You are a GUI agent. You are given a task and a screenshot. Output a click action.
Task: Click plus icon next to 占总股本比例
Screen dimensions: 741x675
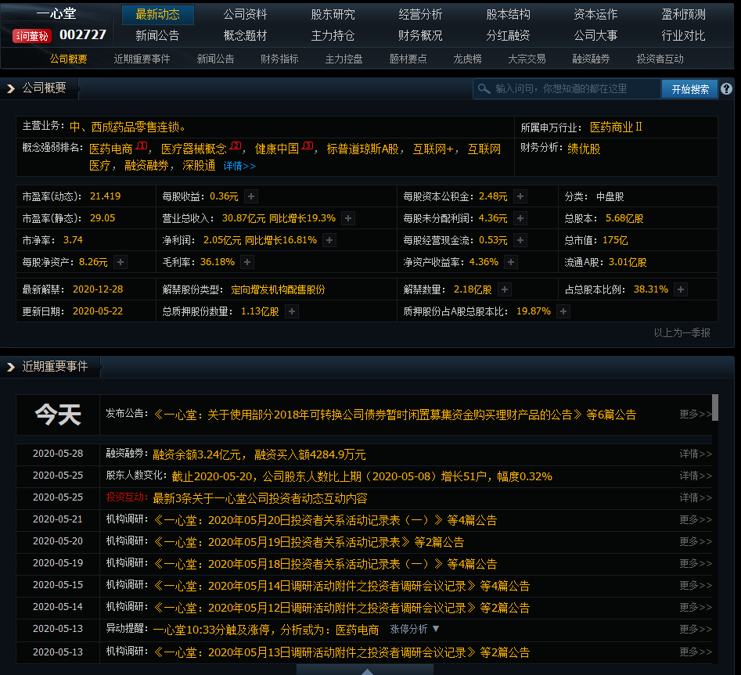(x=681, y=289)
